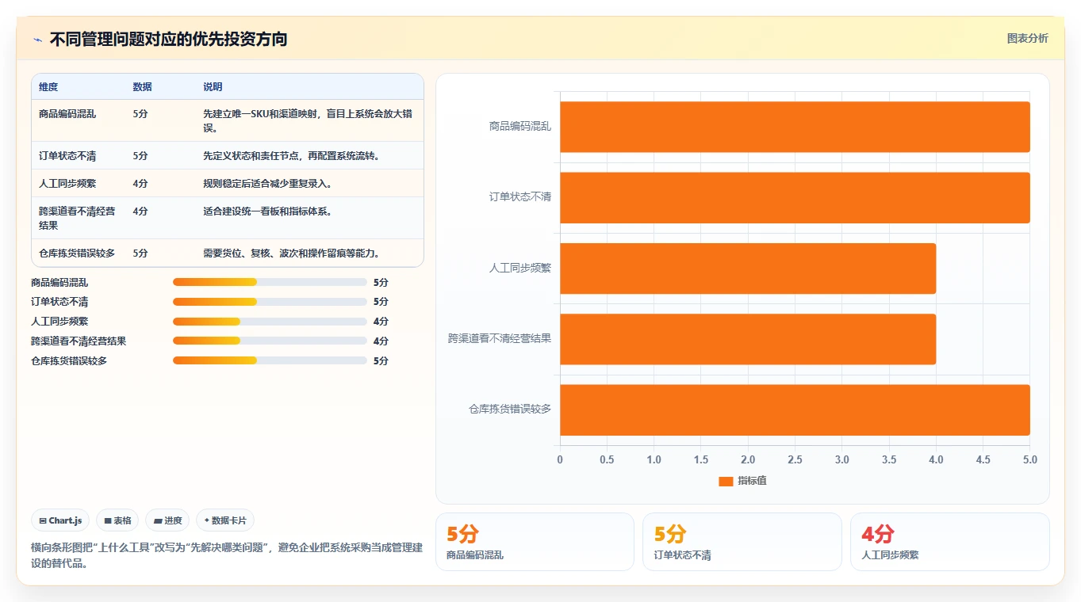Click the 4.0 tick on the chart x-axis
Viewport: 1081px width, 602px height.
point(936,459)
